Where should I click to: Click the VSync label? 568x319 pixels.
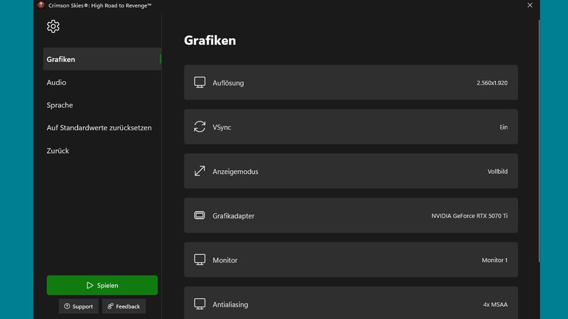tap(222, 128)
